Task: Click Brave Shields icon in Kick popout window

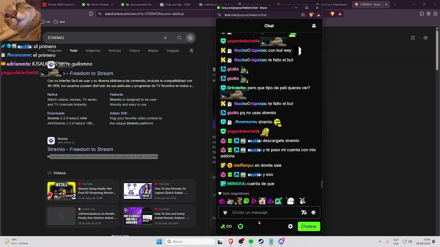Action: tap(311, 15)
